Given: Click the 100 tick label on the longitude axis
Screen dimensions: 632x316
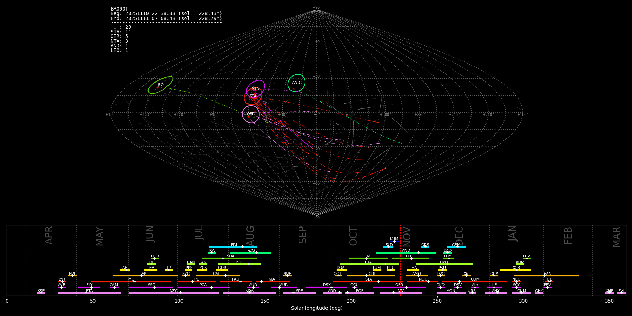Looking at the screenshot, I should [179, 301].
